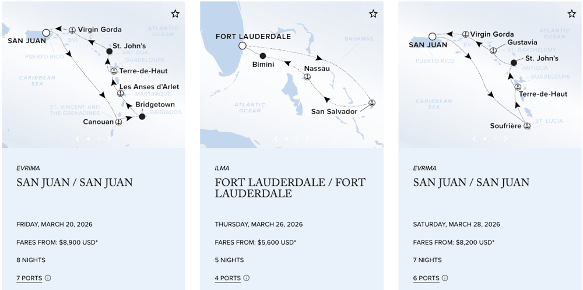Star the Fort Lauderdale Ilma voyage
Image resolution: width=583 pixels, height=290 pixels.
click(373, 13)
